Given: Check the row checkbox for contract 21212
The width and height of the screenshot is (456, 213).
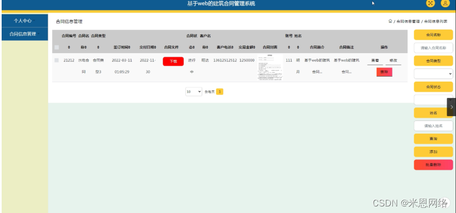Looking at the screenshot, I should 56,60.
